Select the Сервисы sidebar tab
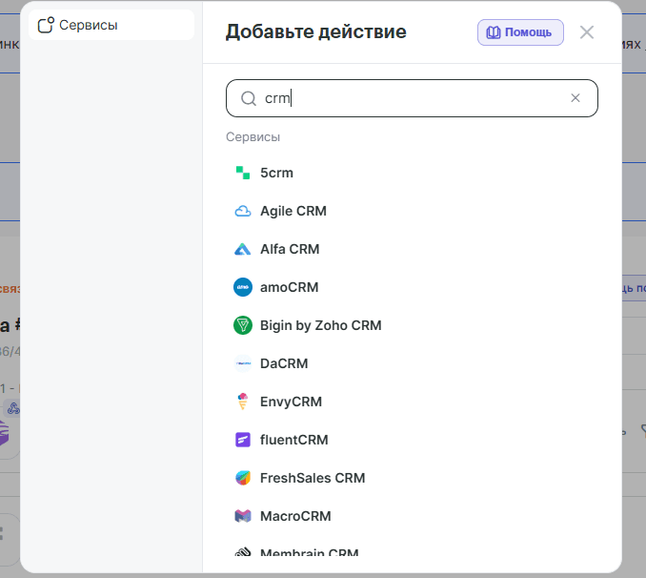Image resolution: width=646 pixels, height=578 pixels. tap(111, 25)
